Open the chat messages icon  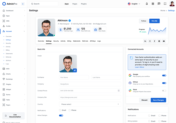pos(159,4)
